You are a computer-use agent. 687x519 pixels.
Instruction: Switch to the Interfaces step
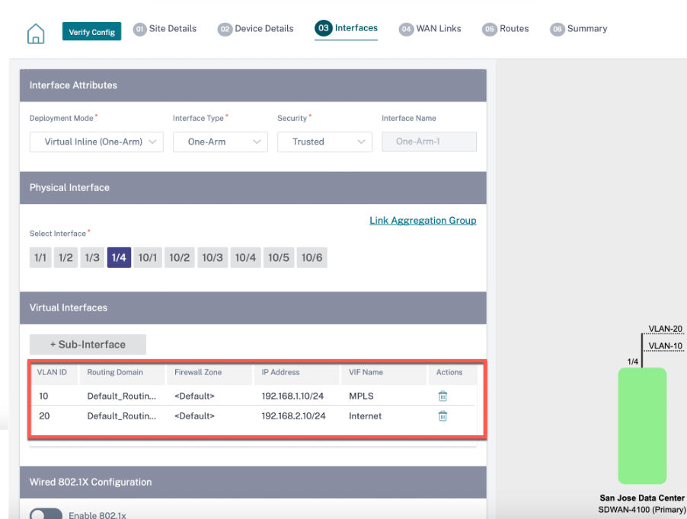[x=346, y=28]
